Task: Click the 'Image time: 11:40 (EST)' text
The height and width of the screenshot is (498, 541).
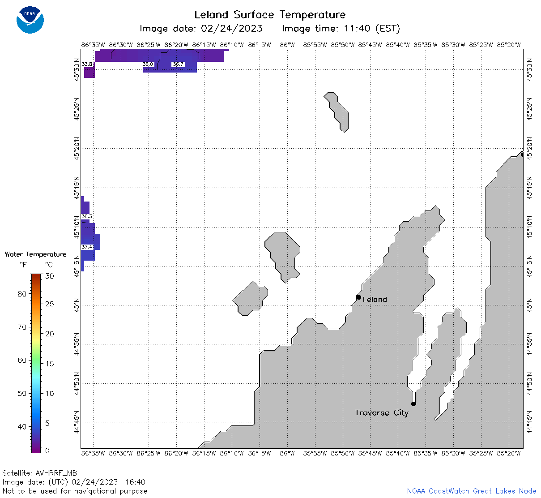Action: 341,29
